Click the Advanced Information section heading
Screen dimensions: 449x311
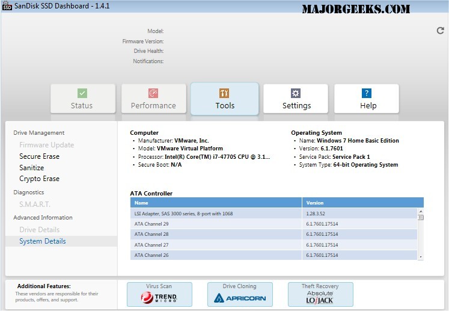point(43,218)
